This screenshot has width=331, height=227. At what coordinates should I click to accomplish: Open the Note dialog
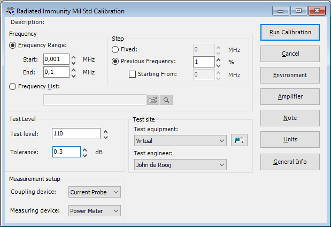point(290,118)
